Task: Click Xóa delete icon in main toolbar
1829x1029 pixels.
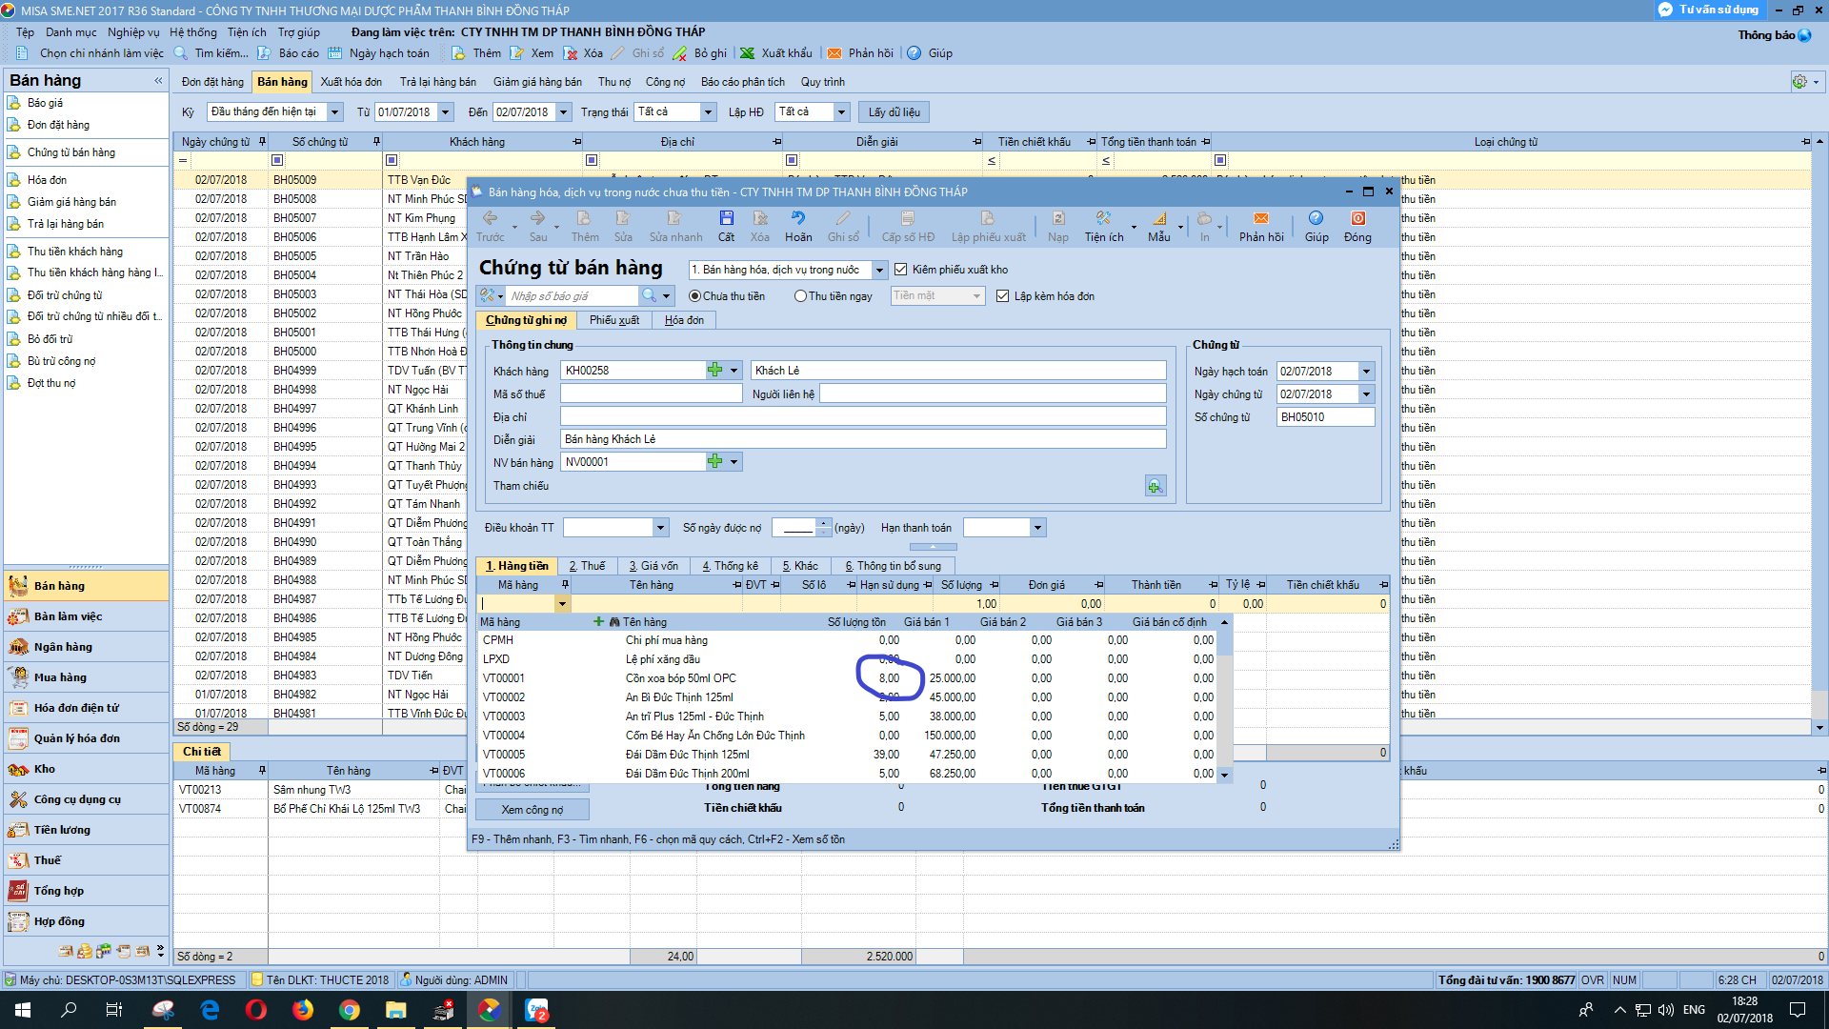Action: coord(571,53)
